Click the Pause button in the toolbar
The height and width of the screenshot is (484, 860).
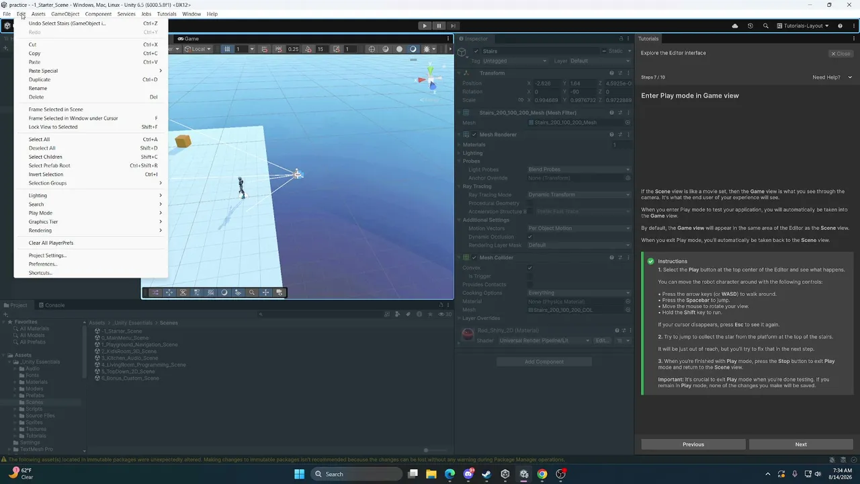coord(439,26)
